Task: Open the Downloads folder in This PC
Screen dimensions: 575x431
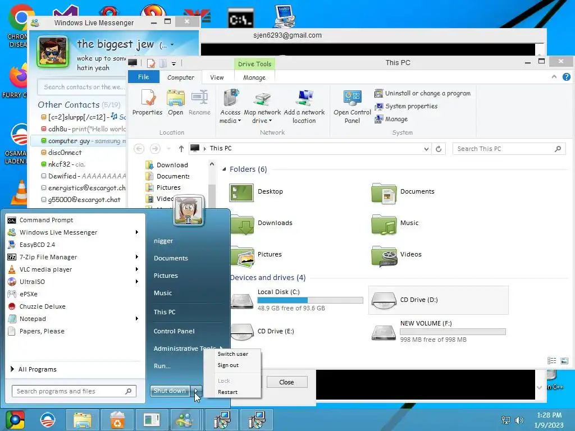Action: [261, 223]
